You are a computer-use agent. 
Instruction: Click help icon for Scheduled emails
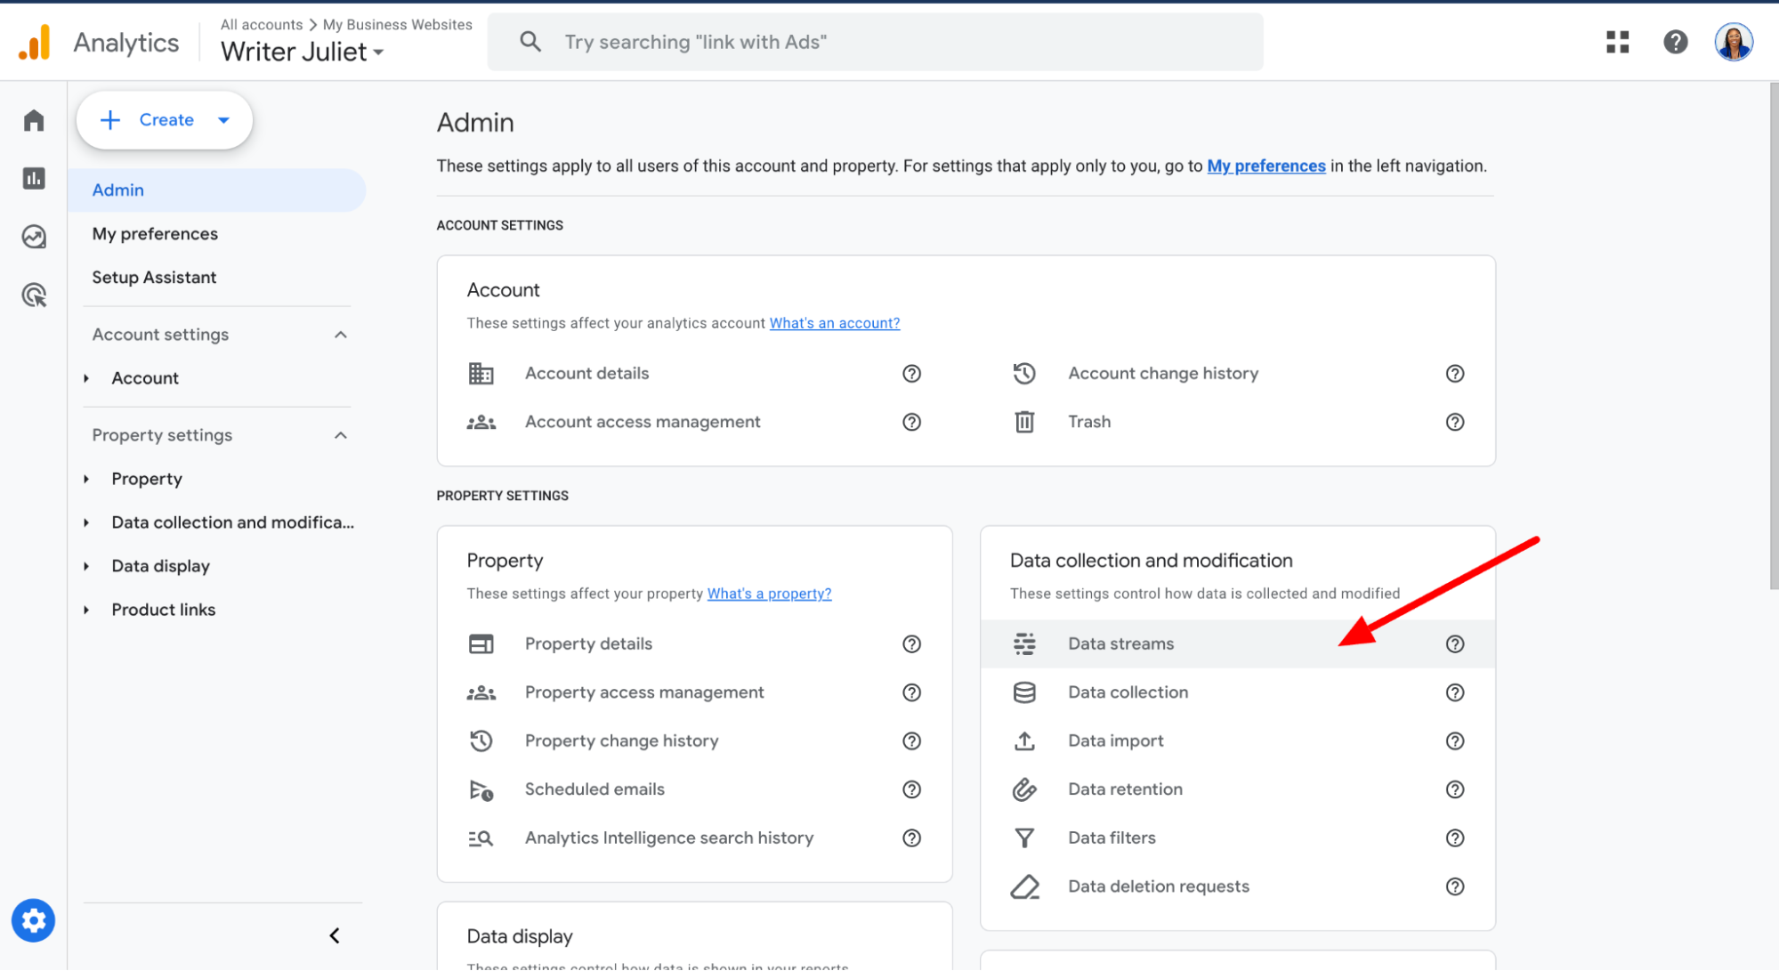(x=911, y=789)
